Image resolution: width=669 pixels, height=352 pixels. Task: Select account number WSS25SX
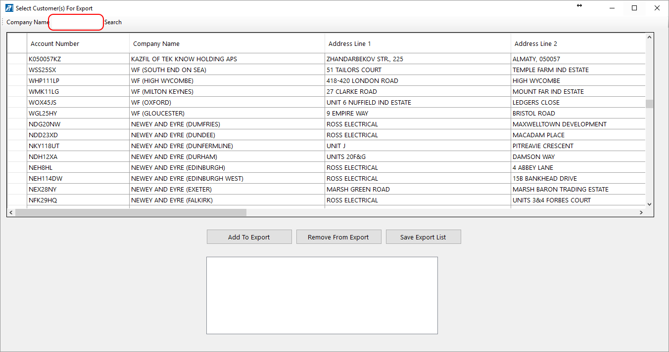(x=78, y=70)
